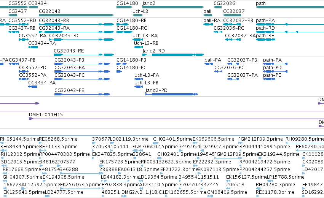Click the Jarid2 gene label
The image size is (324, 198).
click(x=149, y=3)
